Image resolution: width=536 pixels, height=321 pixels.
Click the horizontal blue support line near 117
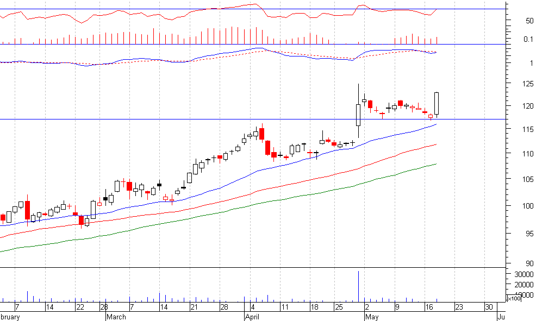[x=253, y=119]
